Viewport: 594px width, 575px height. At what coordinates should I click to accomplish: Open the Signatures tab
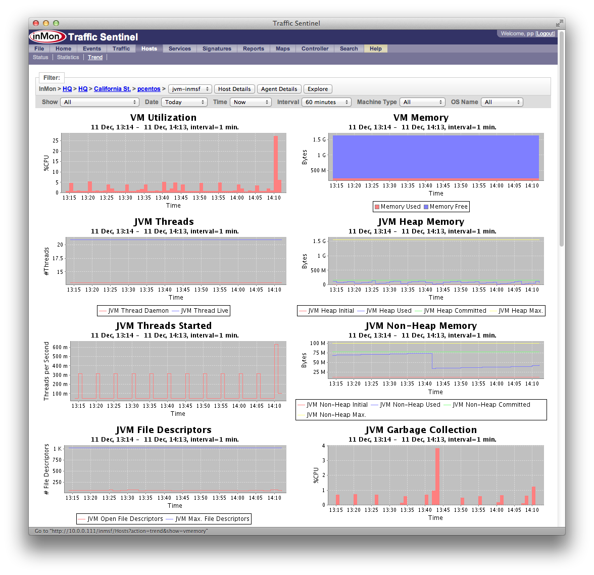[x=217, y=49]
